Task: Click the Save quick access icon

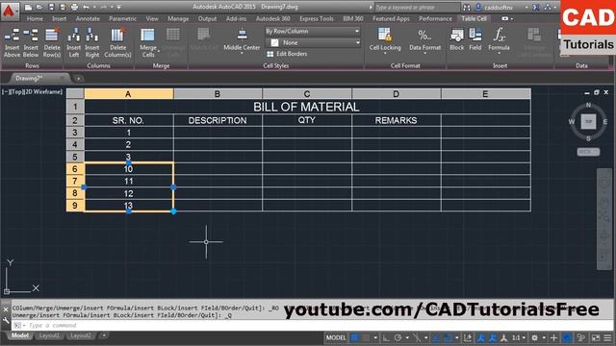Action: pos(51,7)
